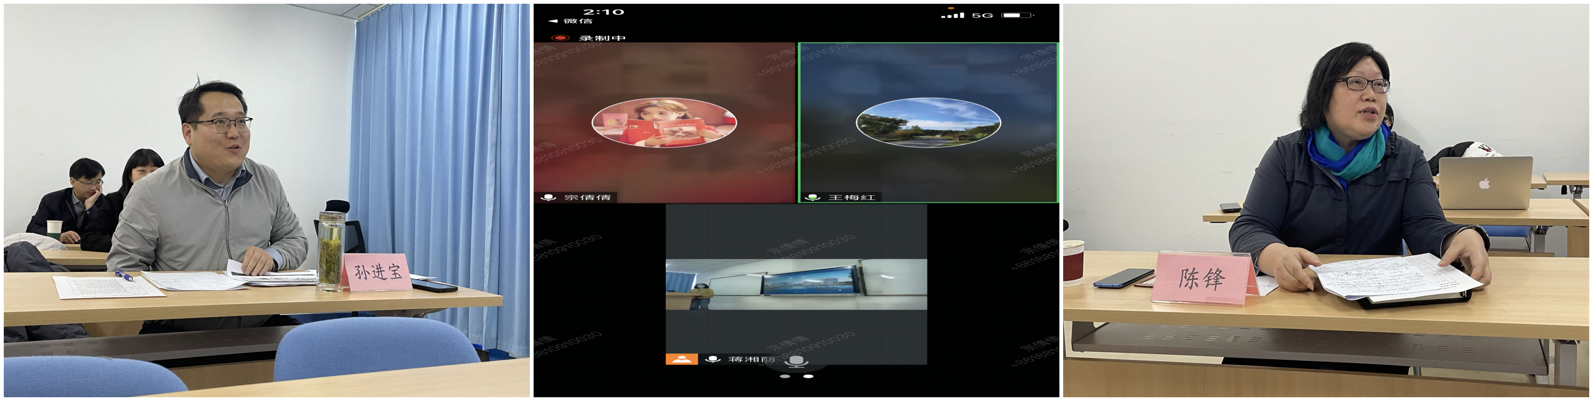This screenshot has height=401, width=1593.
Task: Toggle the floating microphone button at bottom
Action: pos(796,361)
